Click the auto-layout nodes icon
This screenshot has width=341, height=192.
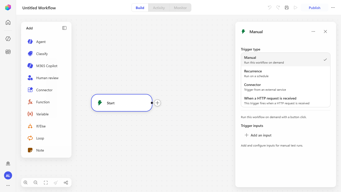click(x=66, y=183)
